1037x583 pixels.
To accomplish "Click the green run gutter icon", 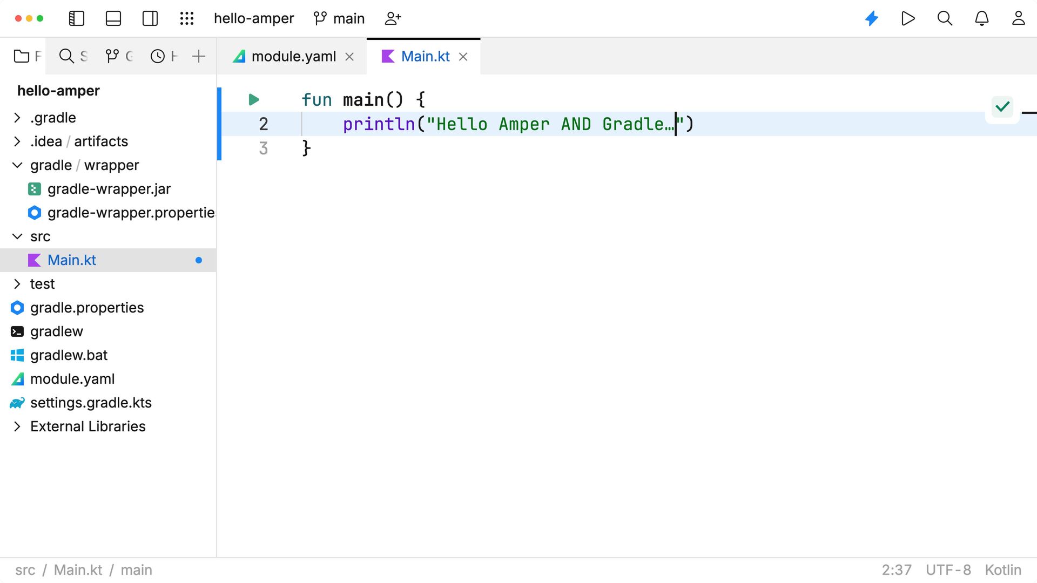I will [x=254, y=100].
